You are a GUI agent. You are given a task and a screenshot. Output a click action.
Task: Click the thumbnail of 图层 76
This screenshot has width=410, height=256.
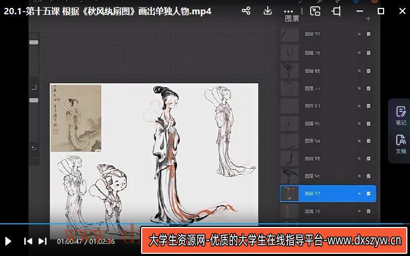click(x=290, y=211)
